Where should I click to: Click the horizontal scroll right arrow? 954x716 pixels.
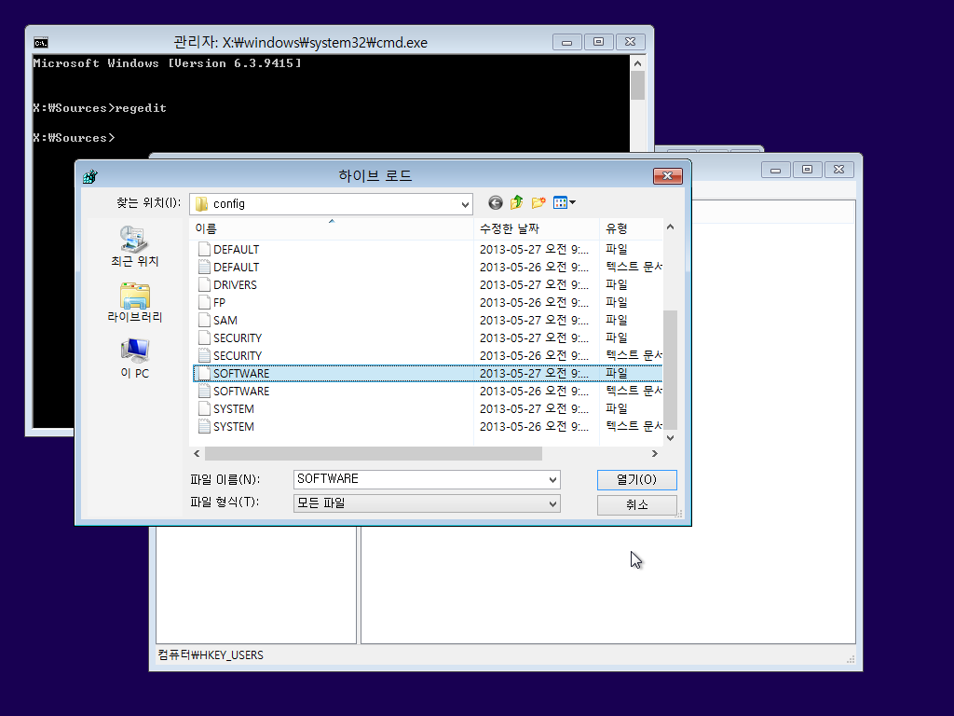click(655, 454)
